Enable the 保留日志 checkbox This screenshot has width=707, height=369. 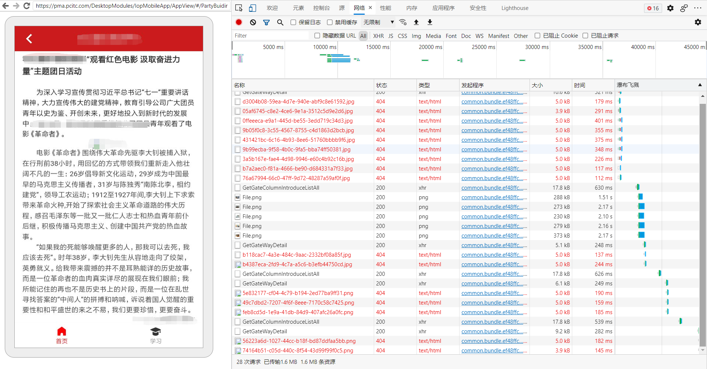(293, 22)
